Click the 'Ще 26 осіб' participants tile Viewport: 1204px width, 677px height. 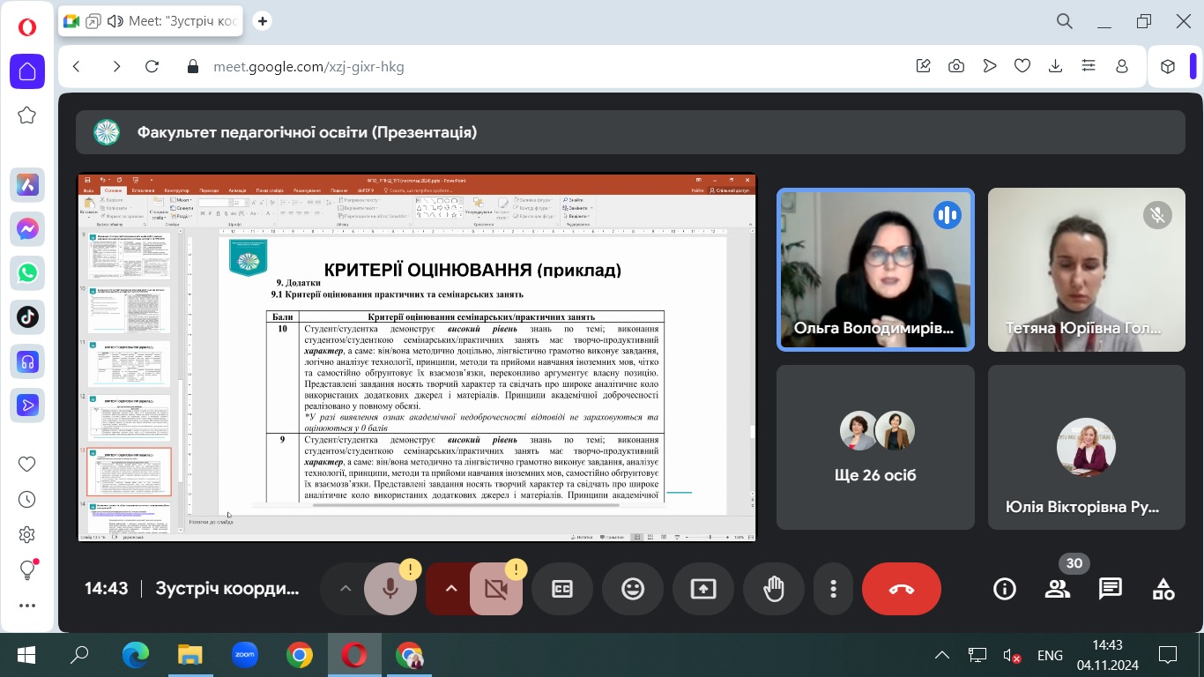pyautogui.click(x=875, y=448)
